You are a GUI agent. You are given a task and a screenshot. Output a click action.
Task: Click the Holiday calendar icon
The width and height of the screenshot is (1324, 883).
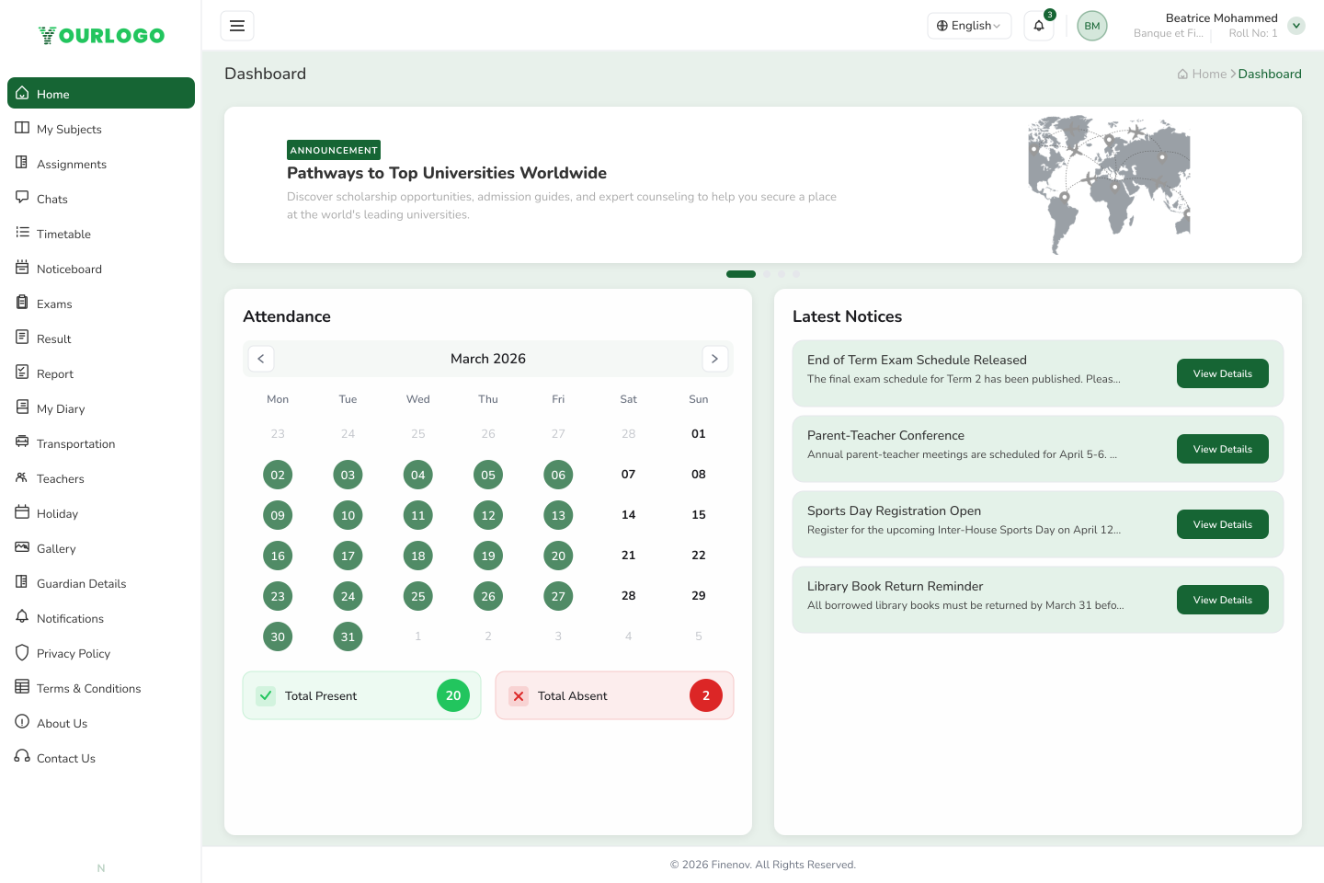[x=22, y=512]
